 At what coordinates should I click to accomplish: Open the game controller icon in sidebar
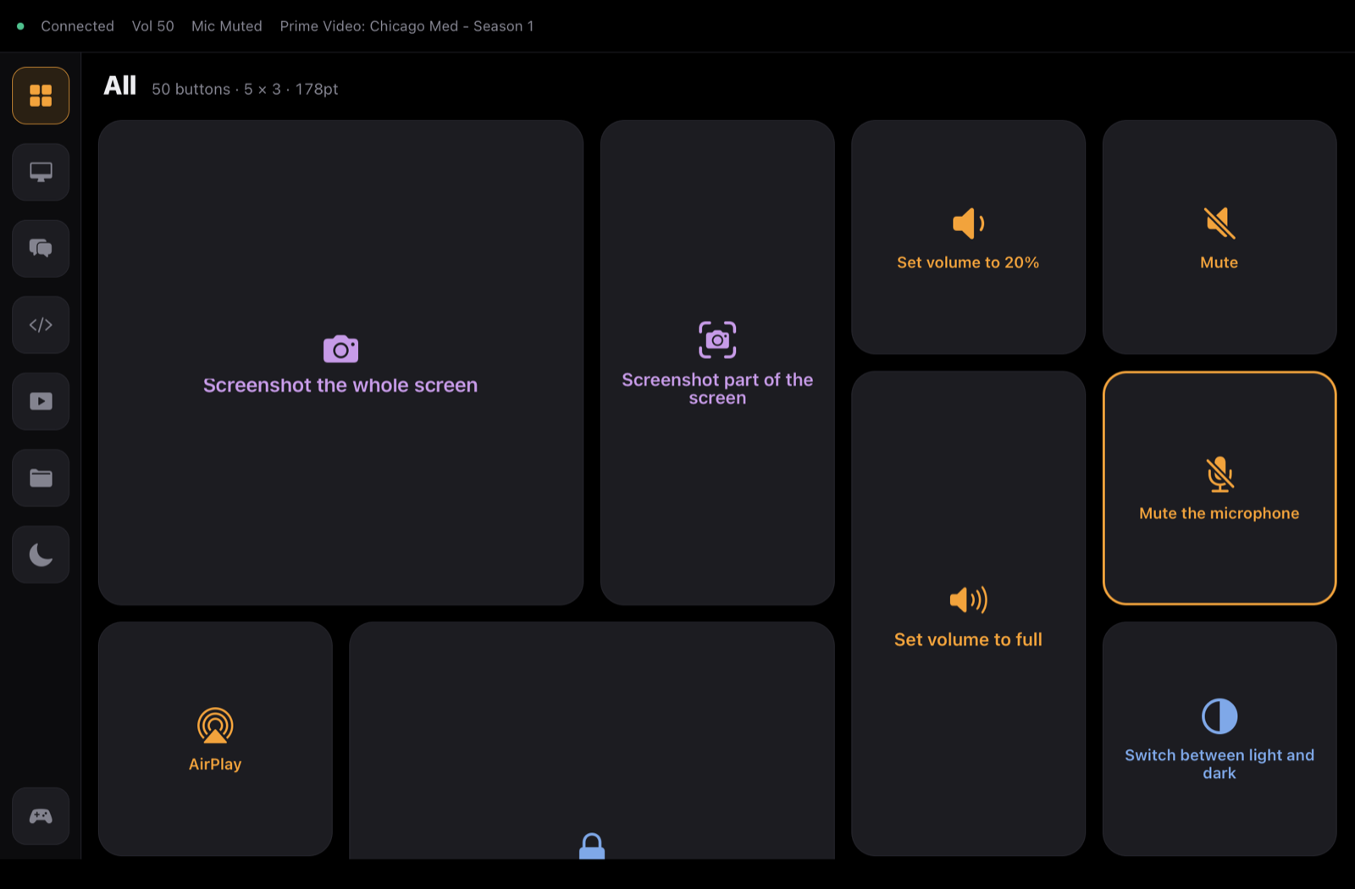coord(41,816)
